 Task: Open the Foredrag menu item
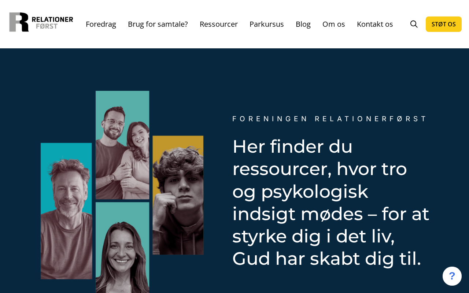click(101, 24)
